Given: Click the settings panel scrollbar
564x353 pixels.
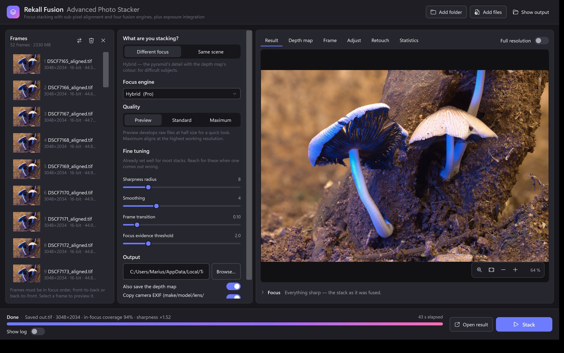Looking at the screenshot, I should tap(249, 155).
